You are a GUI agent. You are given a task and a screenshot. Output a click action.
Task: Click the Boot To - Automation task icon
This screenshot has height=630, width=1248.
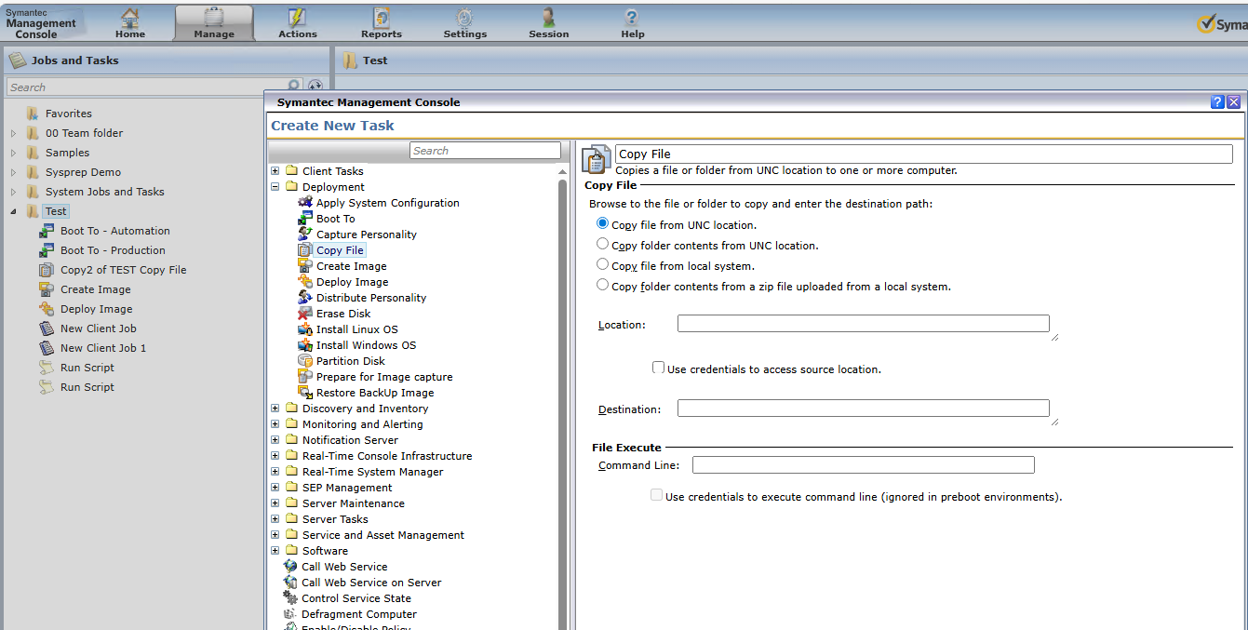[47, 231]
